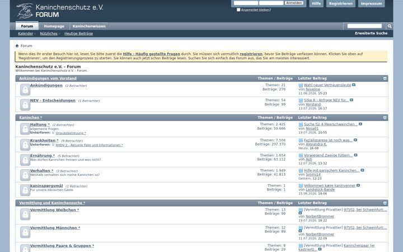
Task: Open the kaninspørgsmål forum
Action: (46, 186)
